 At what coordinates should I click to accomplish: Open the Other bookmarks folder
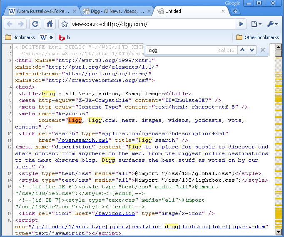(257, 37)
